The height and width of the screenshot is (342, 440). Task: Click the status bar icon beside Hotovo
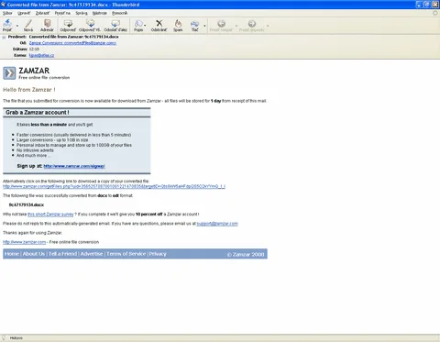click(x=4, y=337)
